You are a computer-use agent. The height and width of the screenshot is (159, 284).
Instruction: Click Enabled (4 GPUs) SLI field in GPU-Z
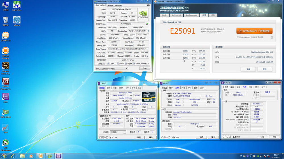click(x=128, y=60)
